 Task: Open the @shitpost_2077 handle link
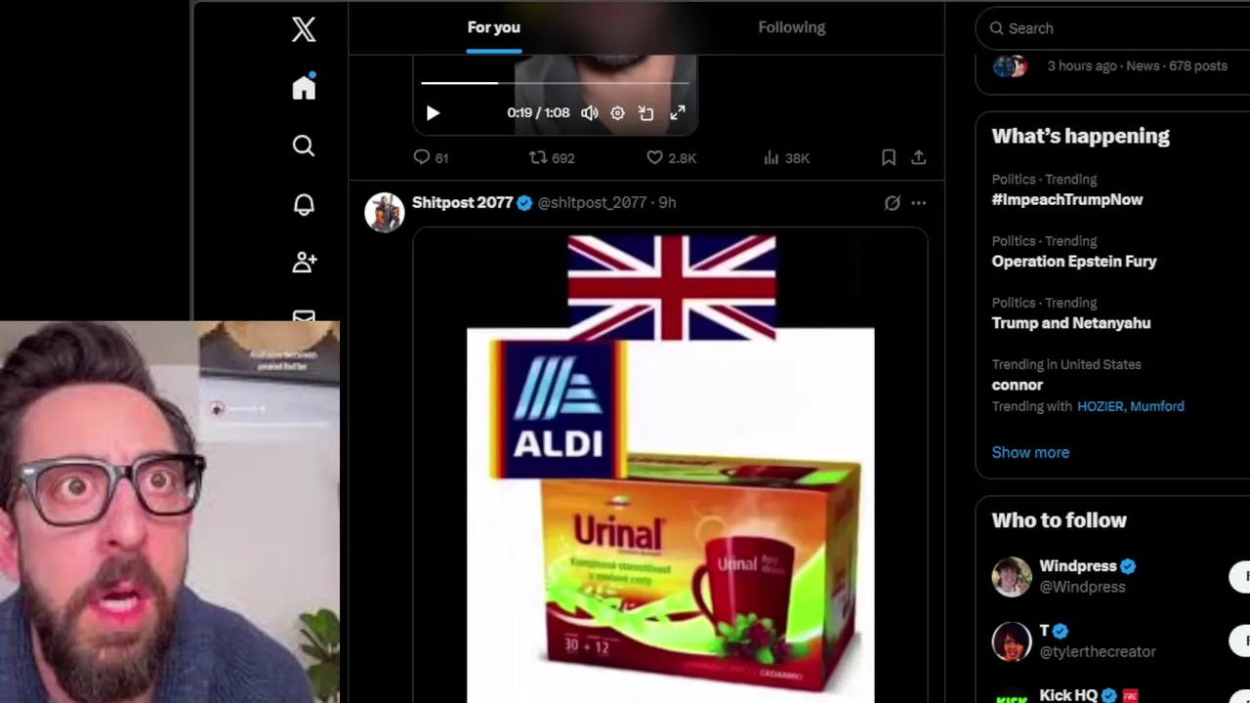[592, 202]
